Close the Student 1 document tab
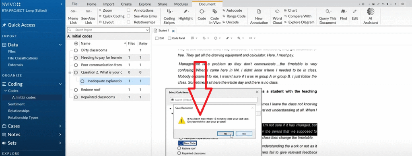The height and width of the screenshot is (156, 412). pyautogui.click(x=173, y=31)
